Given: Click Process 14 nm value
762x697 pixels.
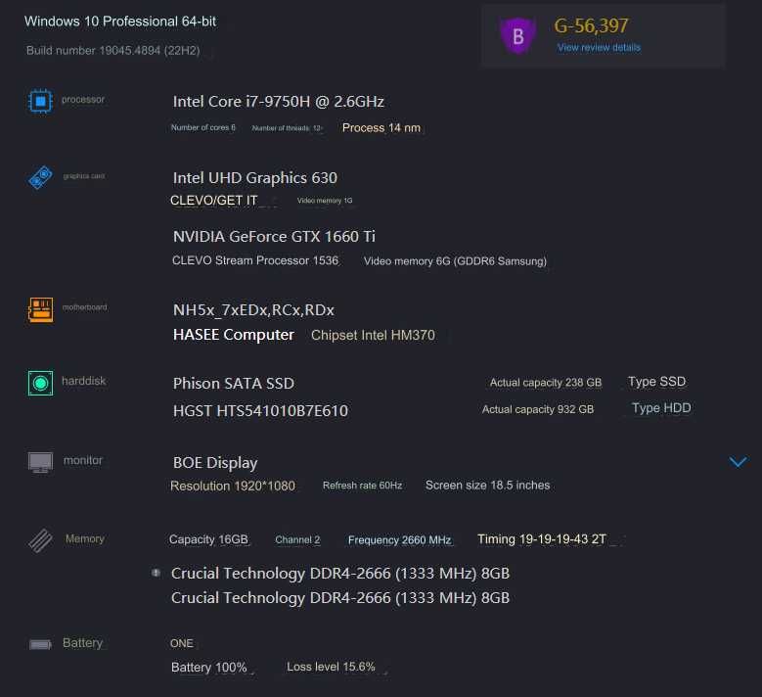Looking at the screenshot, I should click(x=381, y=128).
